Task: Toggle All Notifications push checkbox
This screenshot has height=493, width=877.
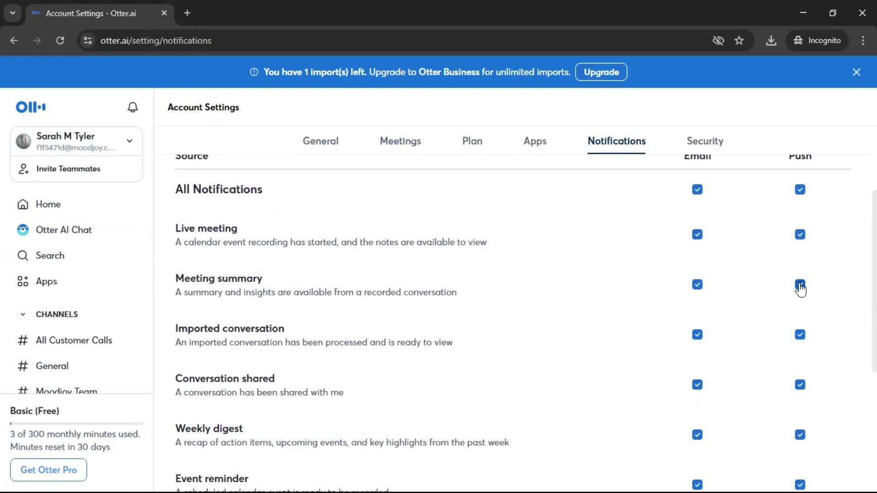Action: click(x=800, y=189)
